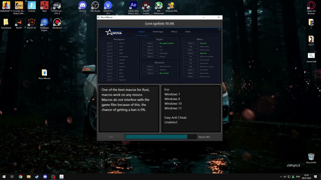Click the 'Last update 15.06' header text
321x180 pixels.
tap(159, 23)
